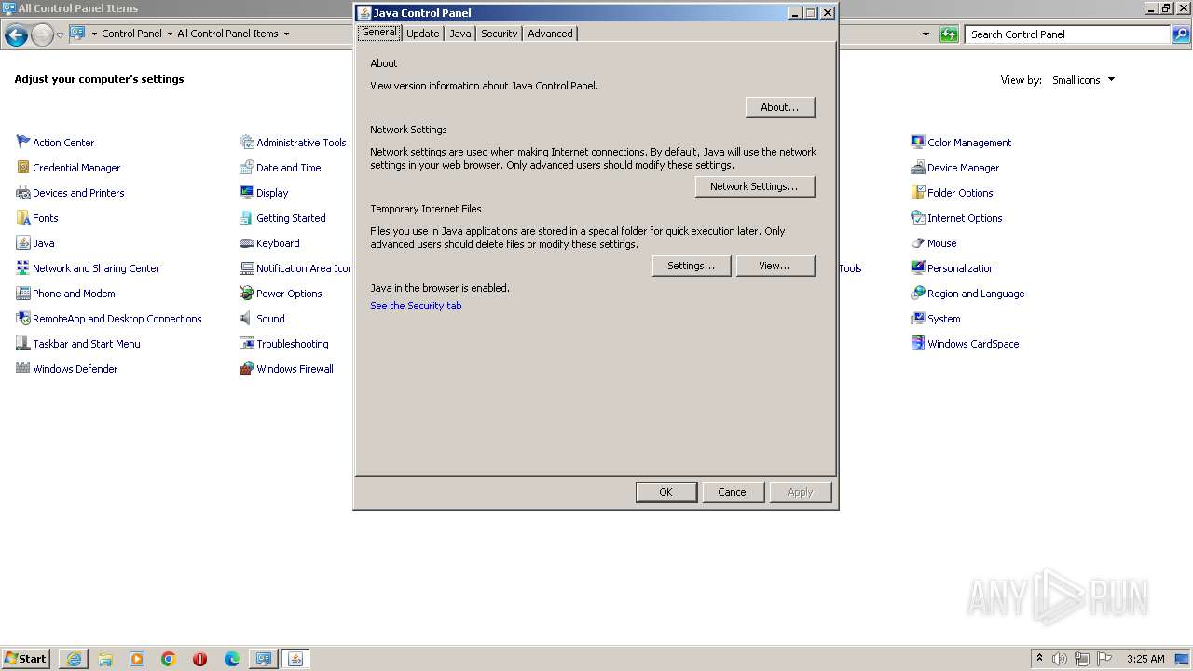Open the System icon
The width and height of the screenshot is (1193, 671).
[918, 319]
